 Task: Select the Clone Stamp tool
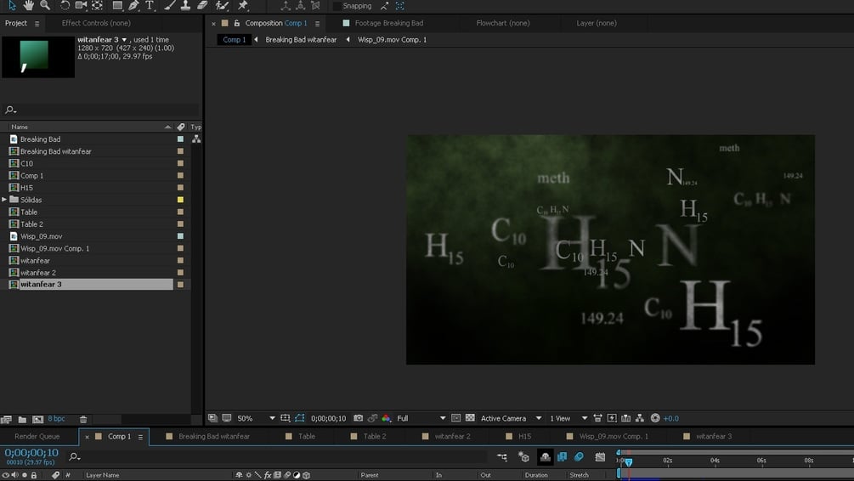pyautogui.click(x=186, y=5)
